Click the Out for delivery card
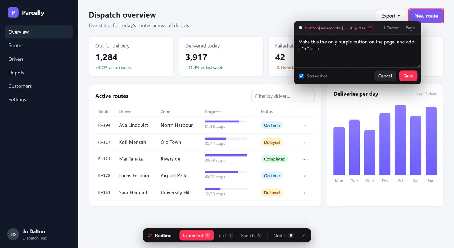The width and height of the screenshot is (454, 248). (x=131, y=57)
